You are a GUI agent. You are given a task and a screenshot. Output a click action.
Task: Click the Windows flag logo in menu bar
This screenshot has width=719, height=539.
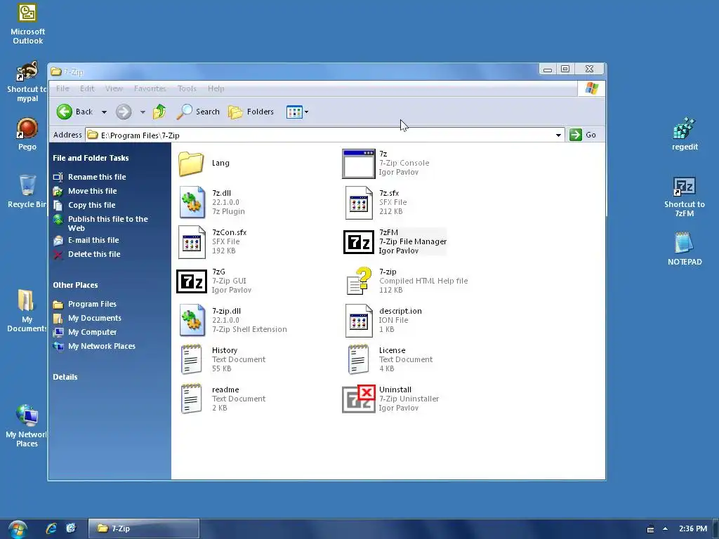[591, 88]
